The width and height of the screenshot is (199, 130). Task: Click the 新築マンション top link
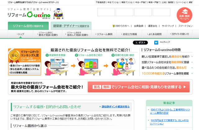tap(127, 2)
